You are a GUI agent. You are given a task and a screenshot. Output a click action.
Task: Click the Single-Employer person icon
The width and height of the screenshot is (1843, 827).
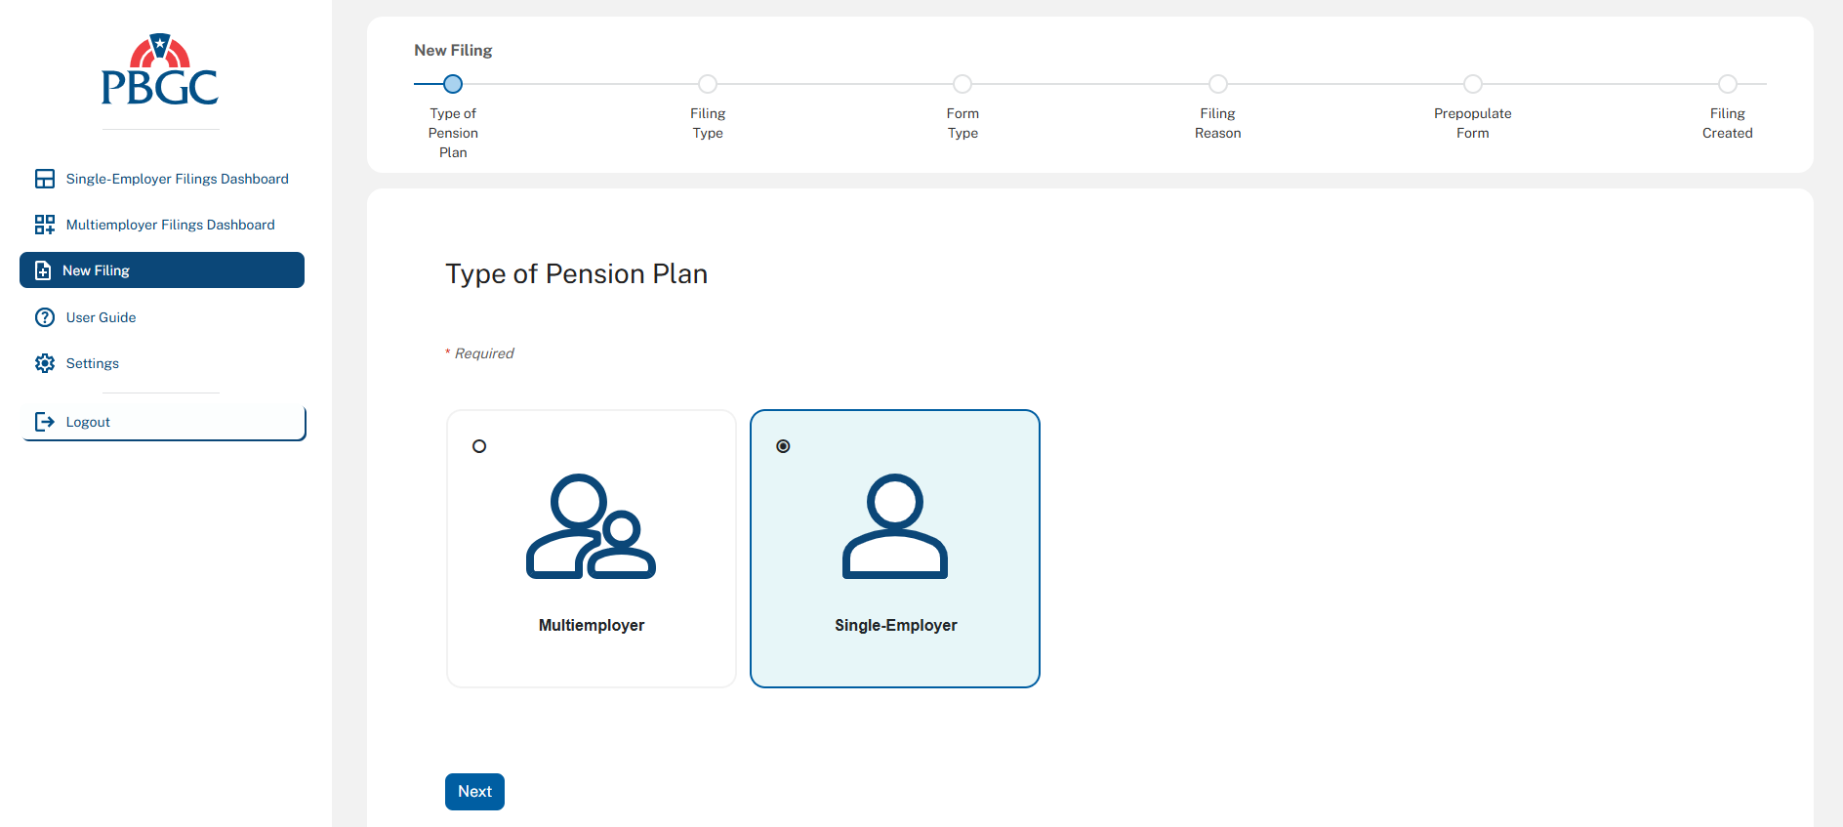(895, 527)
